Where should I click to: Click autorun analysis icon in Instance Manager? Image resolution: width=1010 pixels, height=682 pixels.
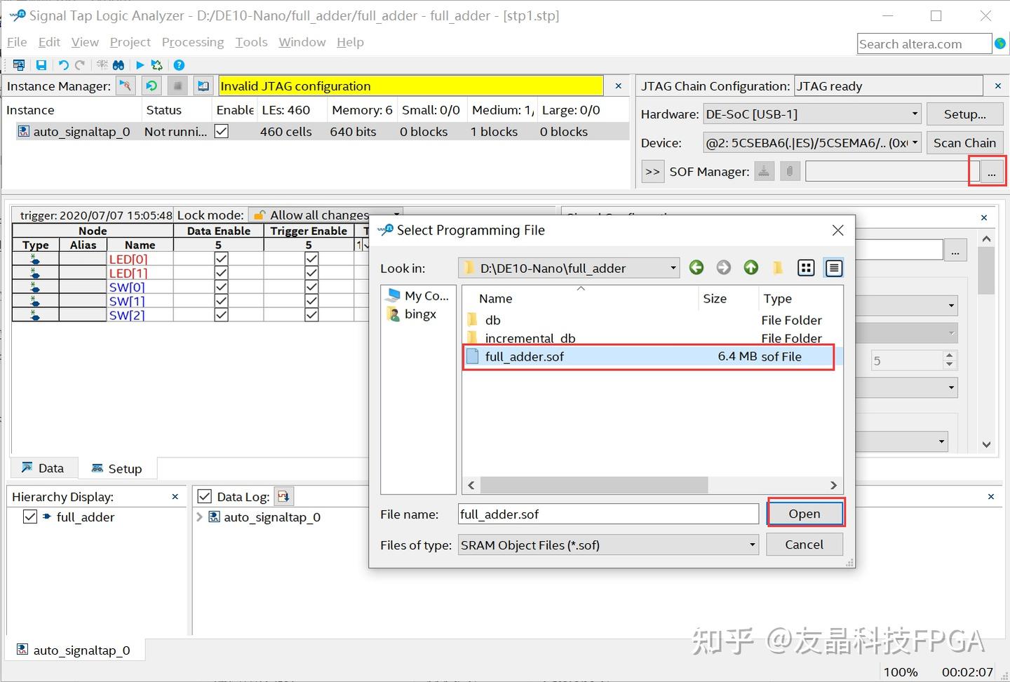(x=151, y=86)
